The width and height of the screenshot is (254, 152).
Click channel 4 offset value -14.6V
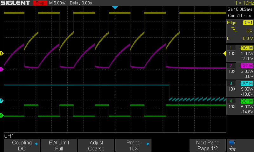point(247,112)
